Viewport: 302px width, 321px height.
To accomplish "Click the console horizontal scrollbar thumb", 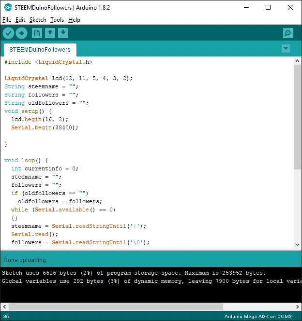I will (x=116, y=307).
